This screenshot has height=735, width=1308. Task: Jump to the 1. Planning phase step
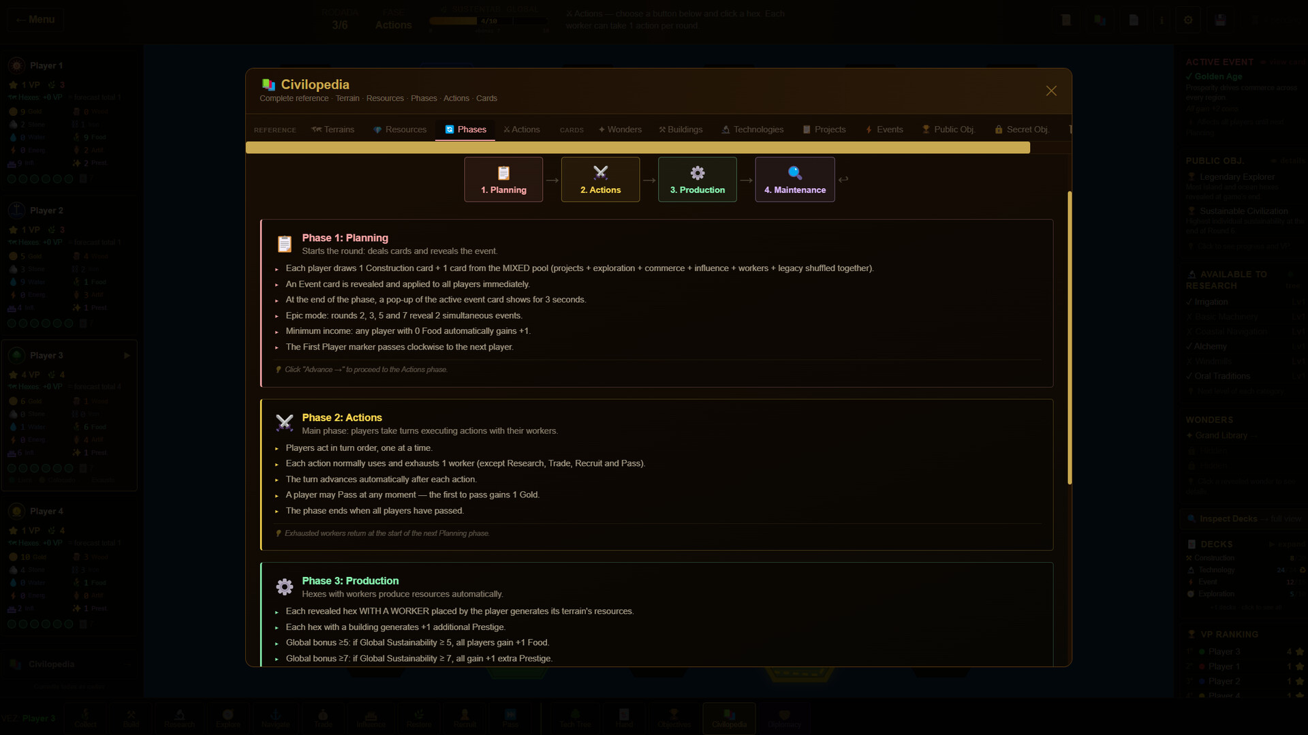point(503,180)
